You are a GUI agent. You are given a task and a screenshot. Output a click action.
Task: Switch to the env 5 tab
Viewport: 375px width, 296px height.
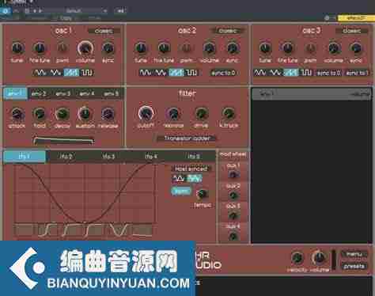point(111,93)
